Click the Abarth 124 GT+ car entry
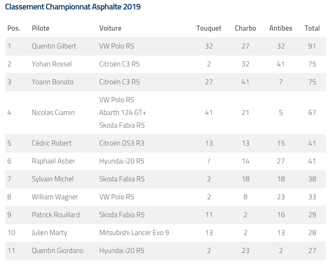Viewport: 333px width, 269px height. 123,113
